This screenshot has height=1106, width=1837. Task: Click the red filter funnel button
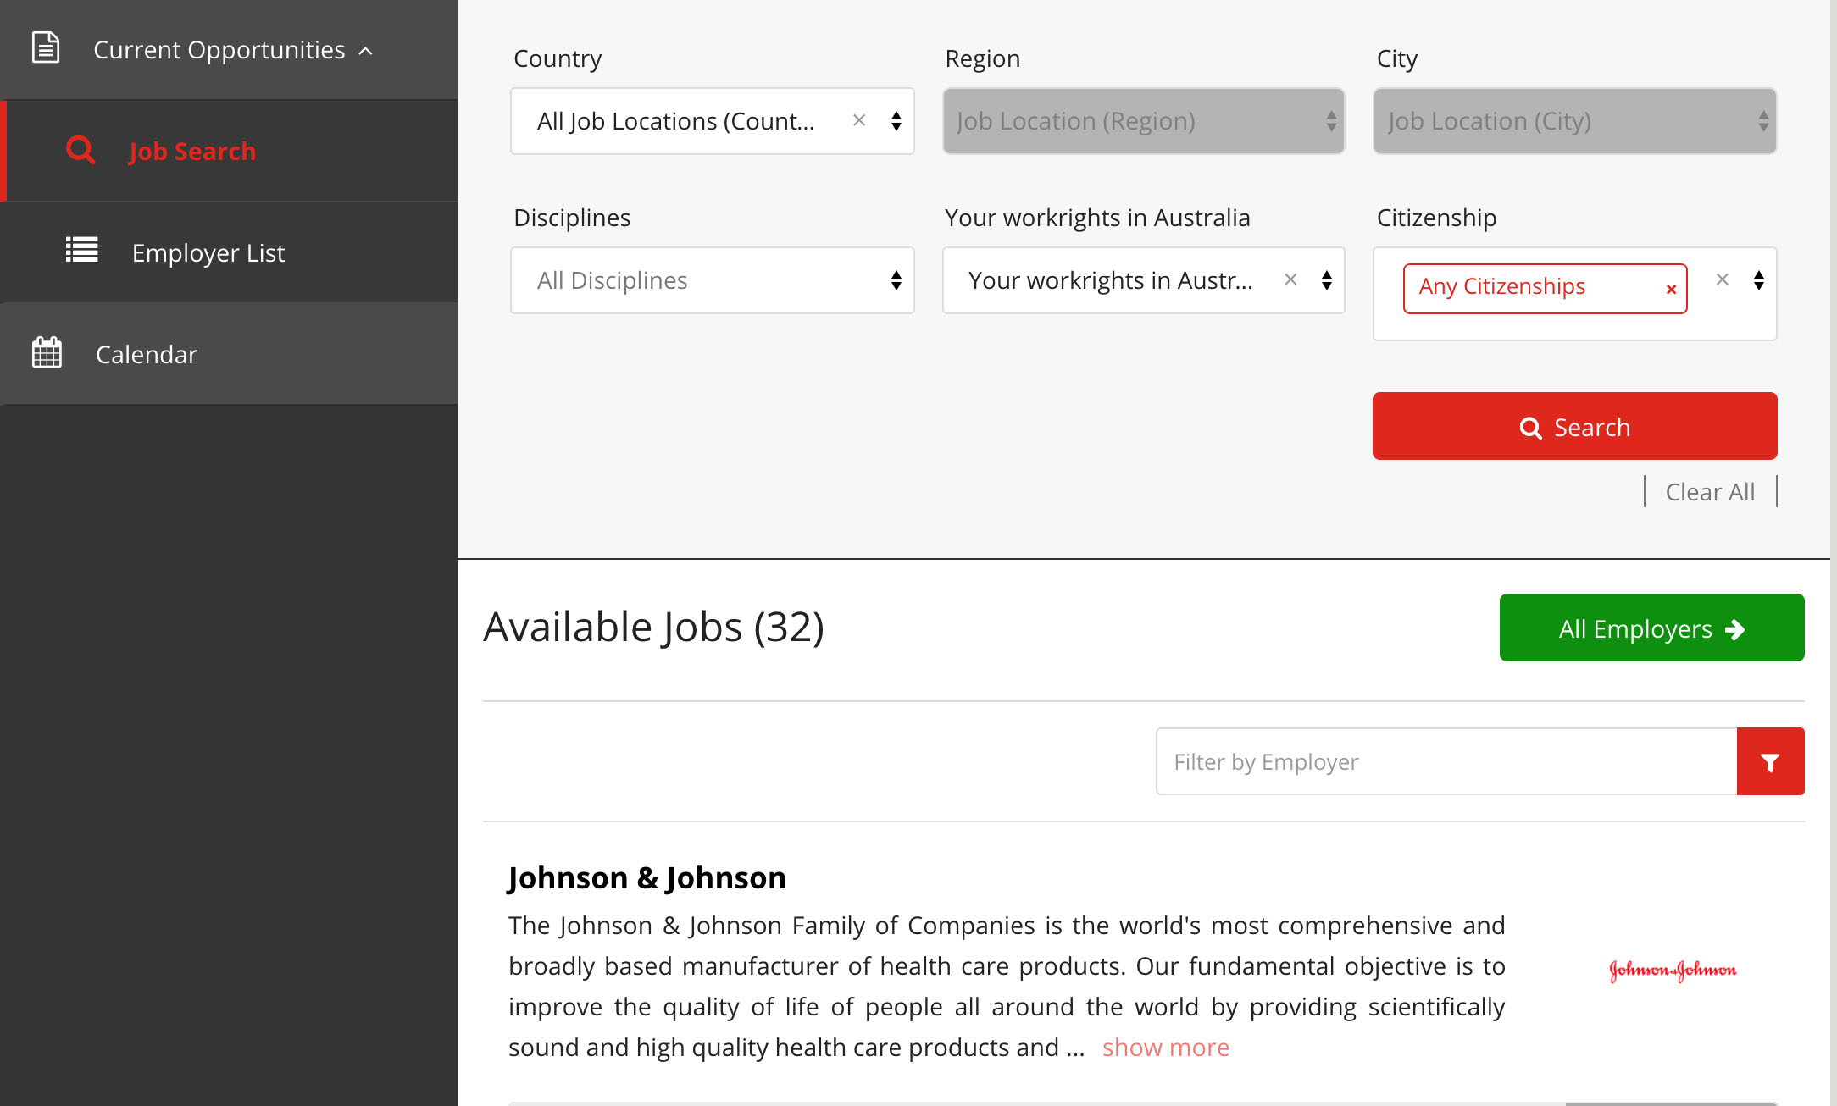point(1770,761)
